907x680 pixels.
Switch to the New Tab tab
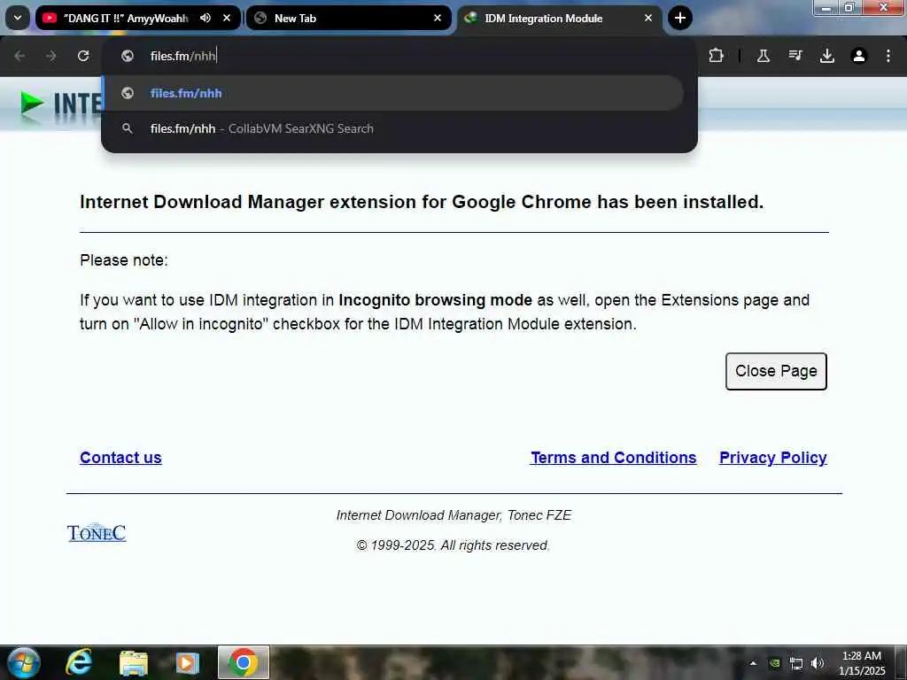(349, 18)
